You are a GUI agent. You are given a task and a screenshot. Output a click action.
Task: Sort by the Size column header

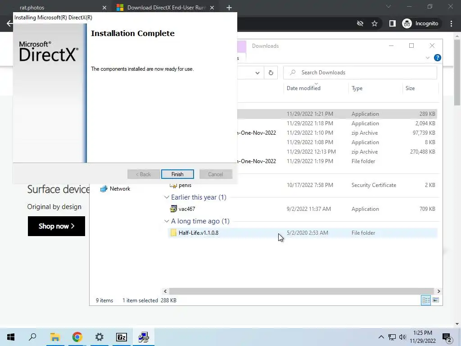tap(410, 88)
